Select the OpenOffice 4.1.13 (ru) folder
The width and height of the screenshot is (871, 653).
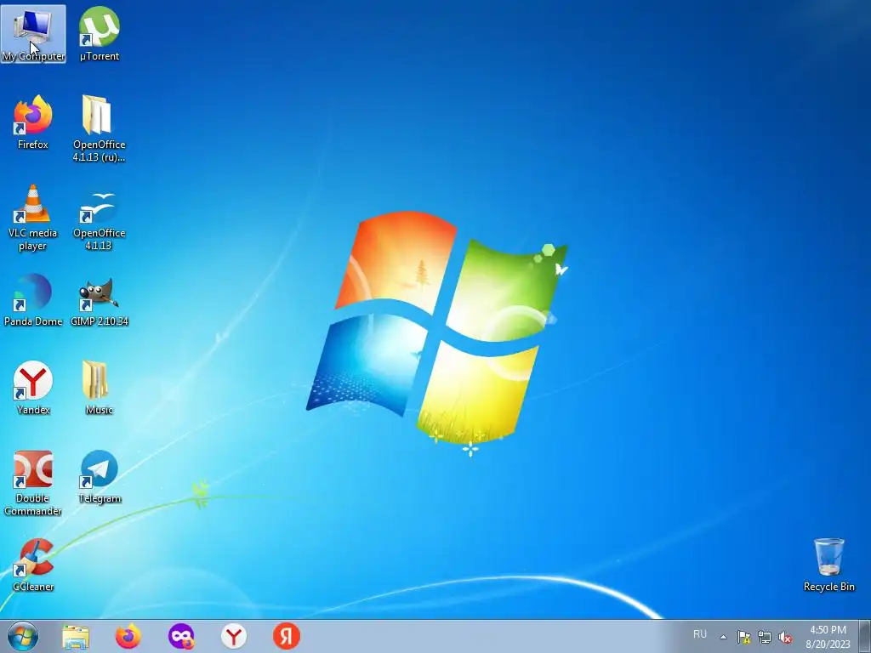99,128
